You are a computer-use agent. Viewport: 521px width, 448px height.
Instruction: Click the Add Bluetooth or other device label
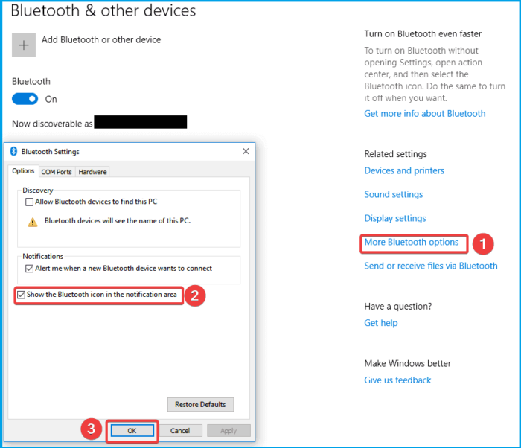click(x=101, y=40)
